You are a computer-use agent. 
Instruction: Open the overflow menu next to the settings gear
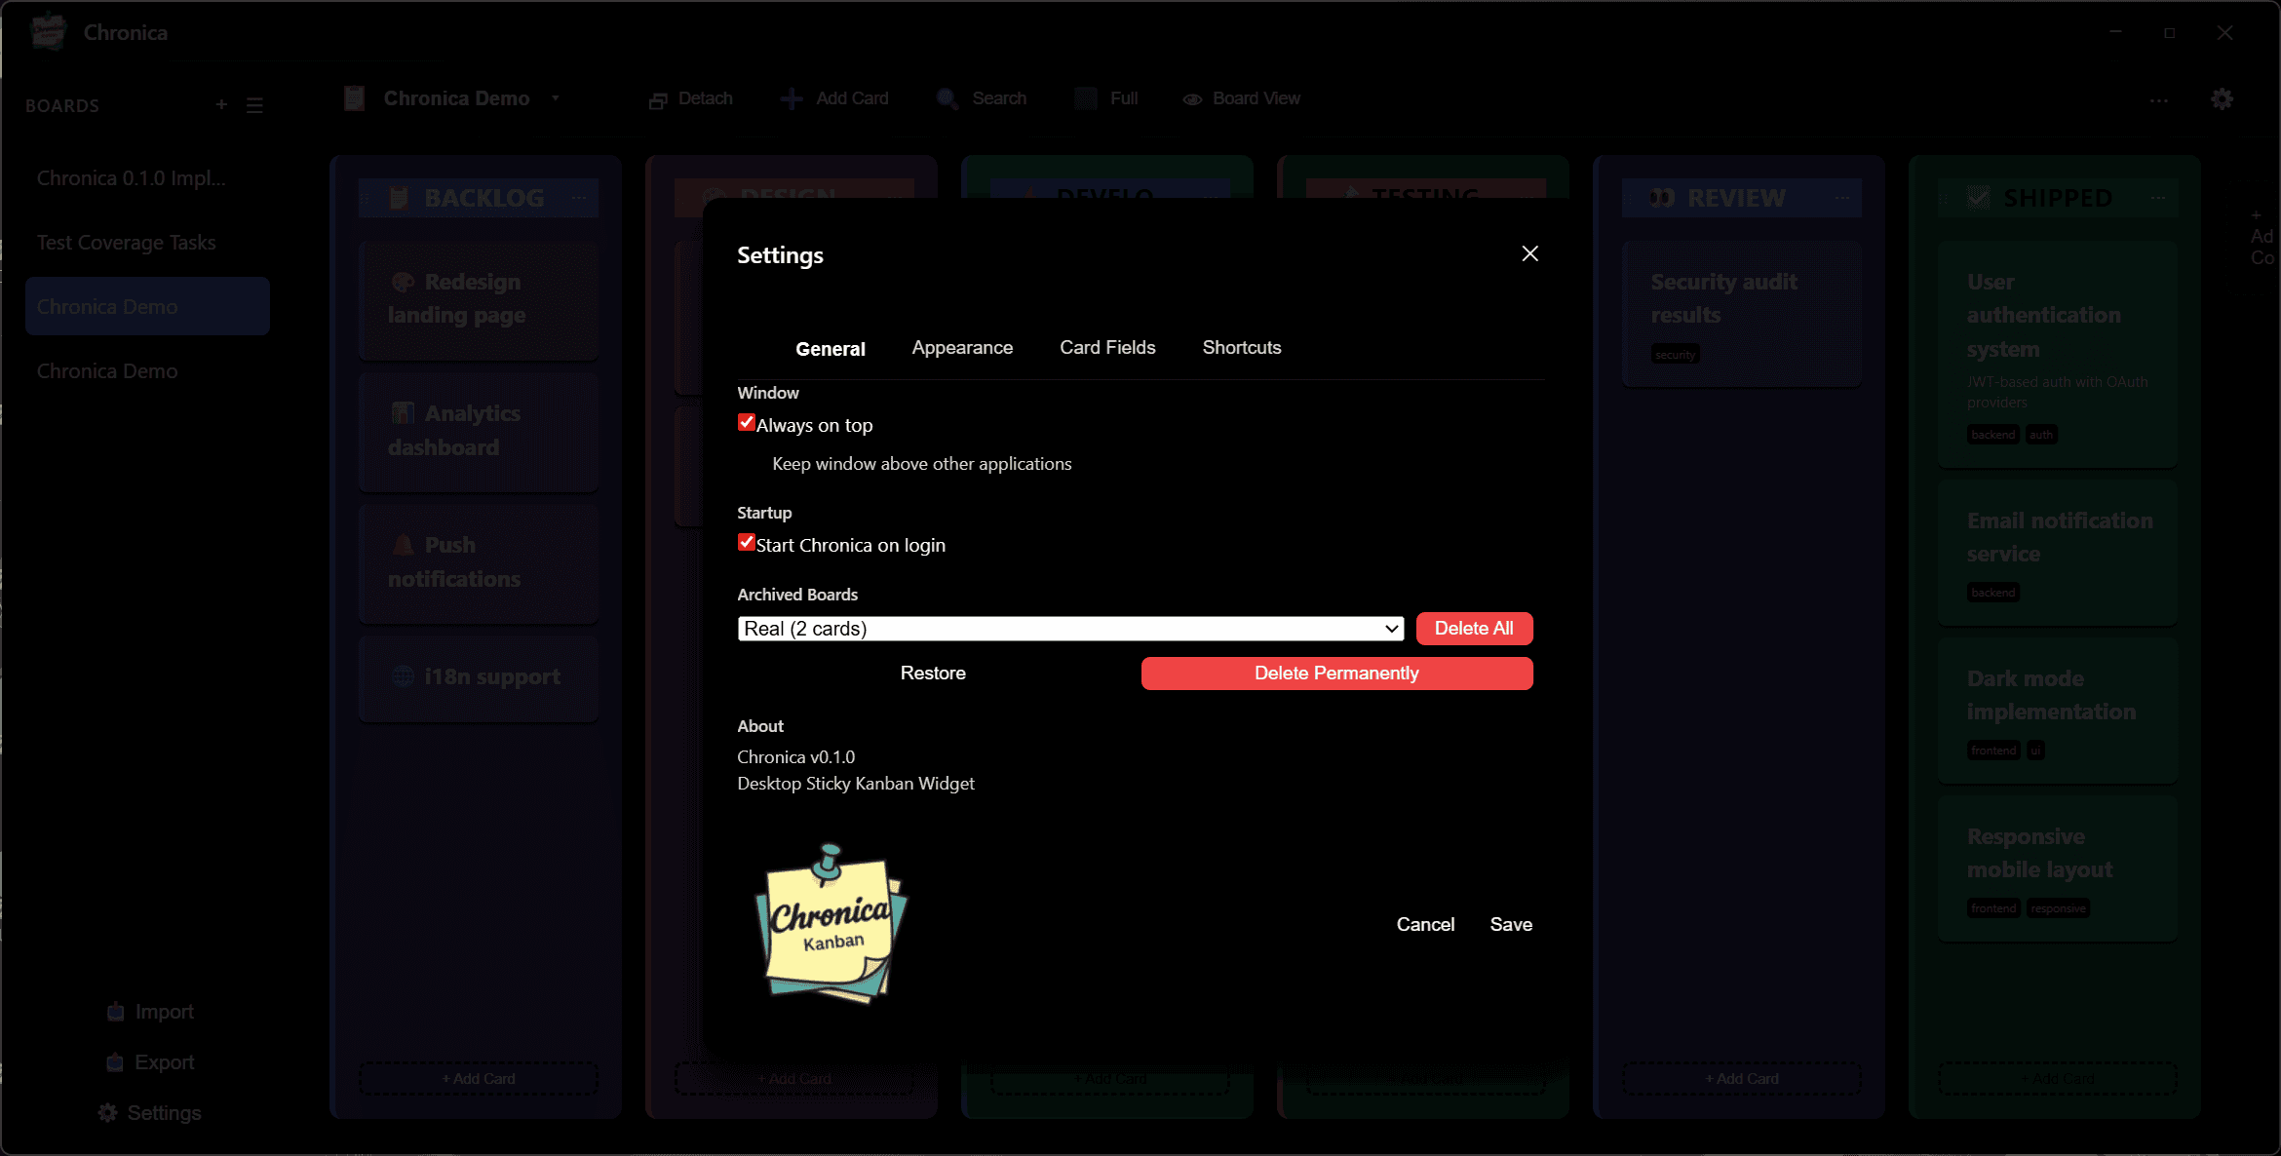tap(2159, 99)
